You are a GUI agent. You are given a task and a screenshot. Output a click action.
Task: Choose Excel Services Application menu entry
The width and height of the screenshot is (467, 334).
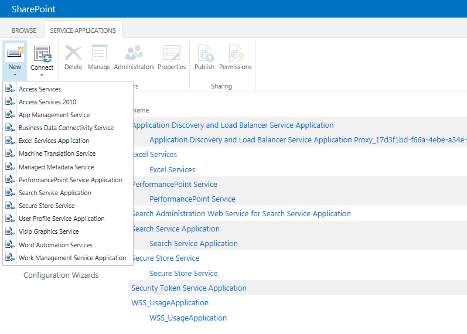[x=54, y=141]
